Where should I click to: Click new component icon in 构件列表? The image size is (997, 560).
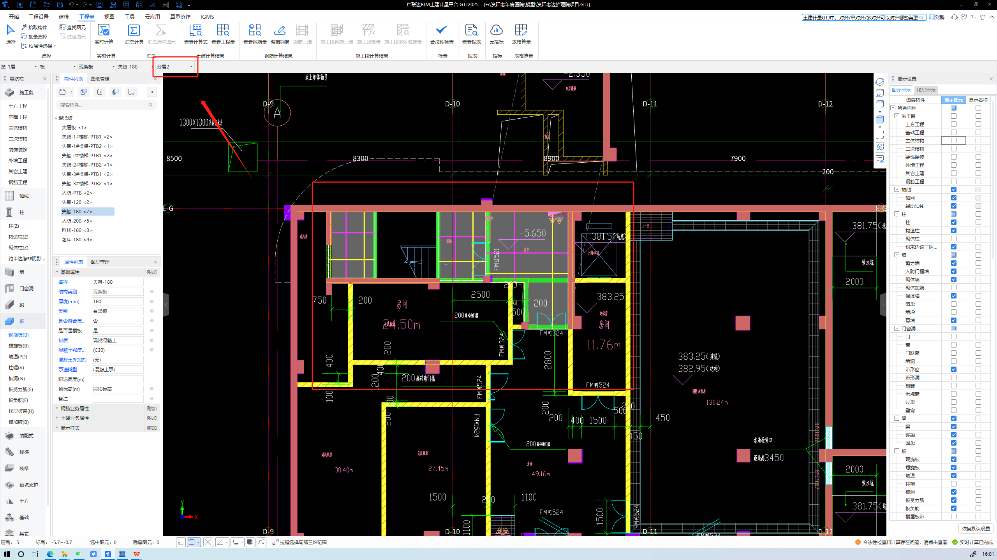point(62,92)
